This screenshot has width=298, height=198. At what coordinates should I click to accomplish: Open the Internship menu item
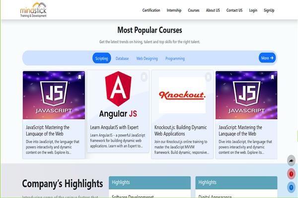coord(174,10)
